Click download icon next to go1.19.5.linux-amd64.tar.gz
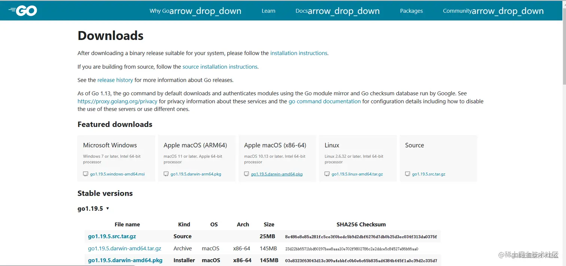Viewport: 566px width, 266px height. (x=327, y=174)
